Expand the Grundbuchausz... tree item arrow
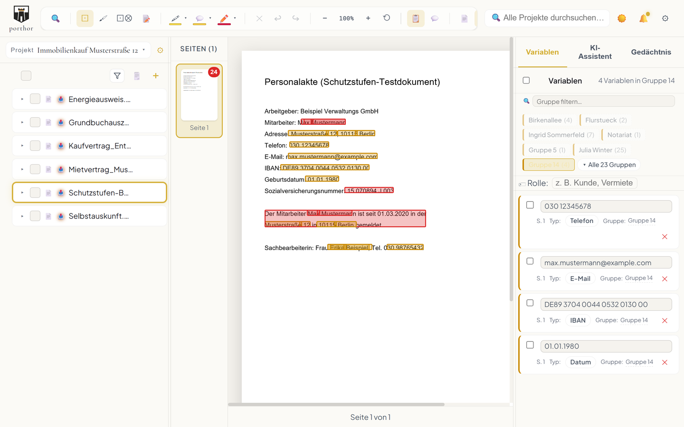Viewport: 684px width, 427px height. [22, 122]
